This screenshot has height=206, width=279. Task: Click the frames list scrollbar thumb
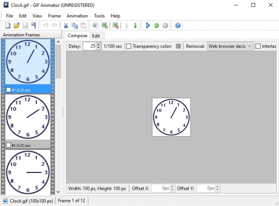click(x=58, y=62)
